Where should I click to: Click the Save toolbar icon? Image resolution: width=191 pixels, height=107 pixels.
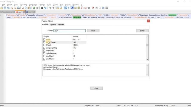click(x=5, y=8)
